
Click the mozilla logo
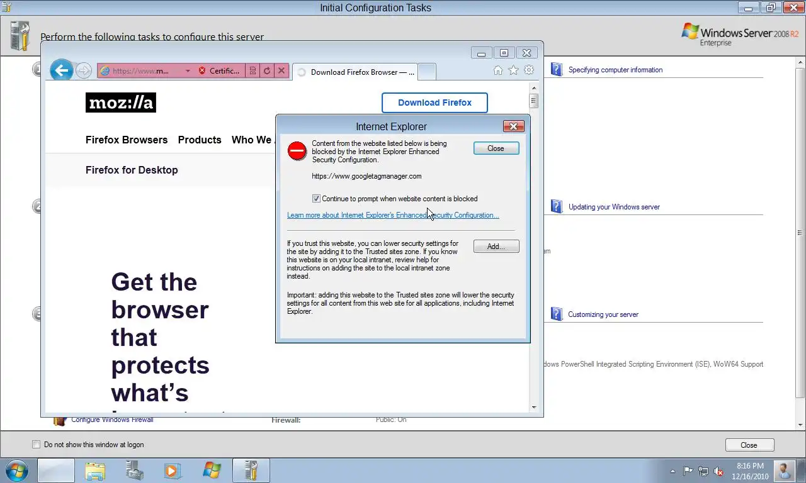(x=121, y=103)
